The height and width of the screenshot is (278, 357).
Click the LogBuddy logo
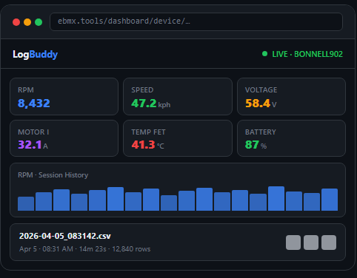coord(35,54)
